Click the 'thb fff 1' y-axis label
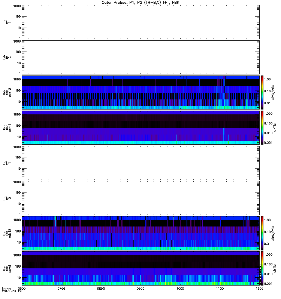 pyautogui.click(x=7, y=22)
